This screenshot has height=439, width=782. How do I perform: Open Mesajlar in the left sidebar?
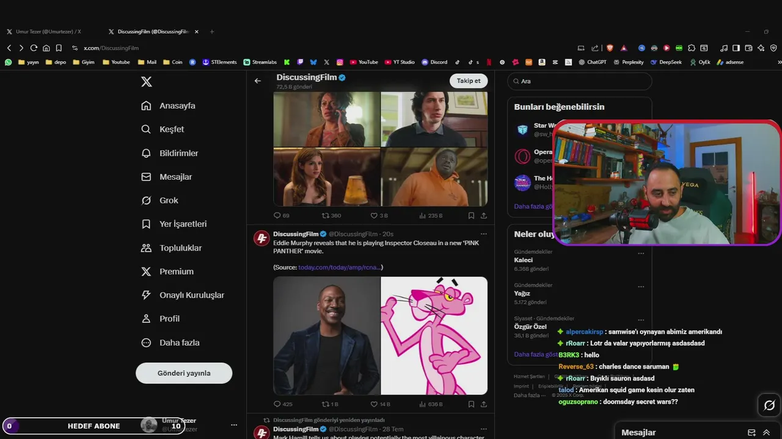tap(166, 177)
